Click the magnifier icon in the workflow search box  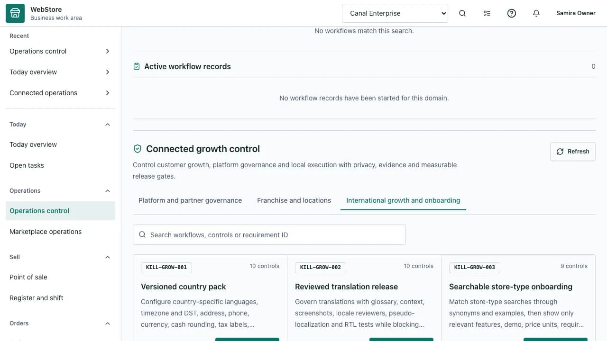point(142,234)
